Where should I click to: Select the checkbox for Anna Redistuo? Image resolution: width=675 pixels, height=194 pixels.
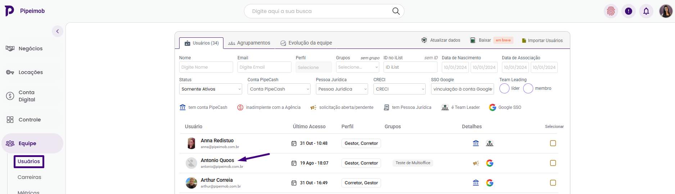point(553,143)
